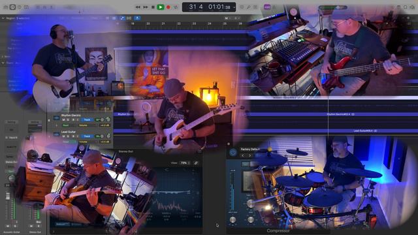Screen dimensions: 418x235
Task: Adjust the master volume slider
Action: (332, 7)
